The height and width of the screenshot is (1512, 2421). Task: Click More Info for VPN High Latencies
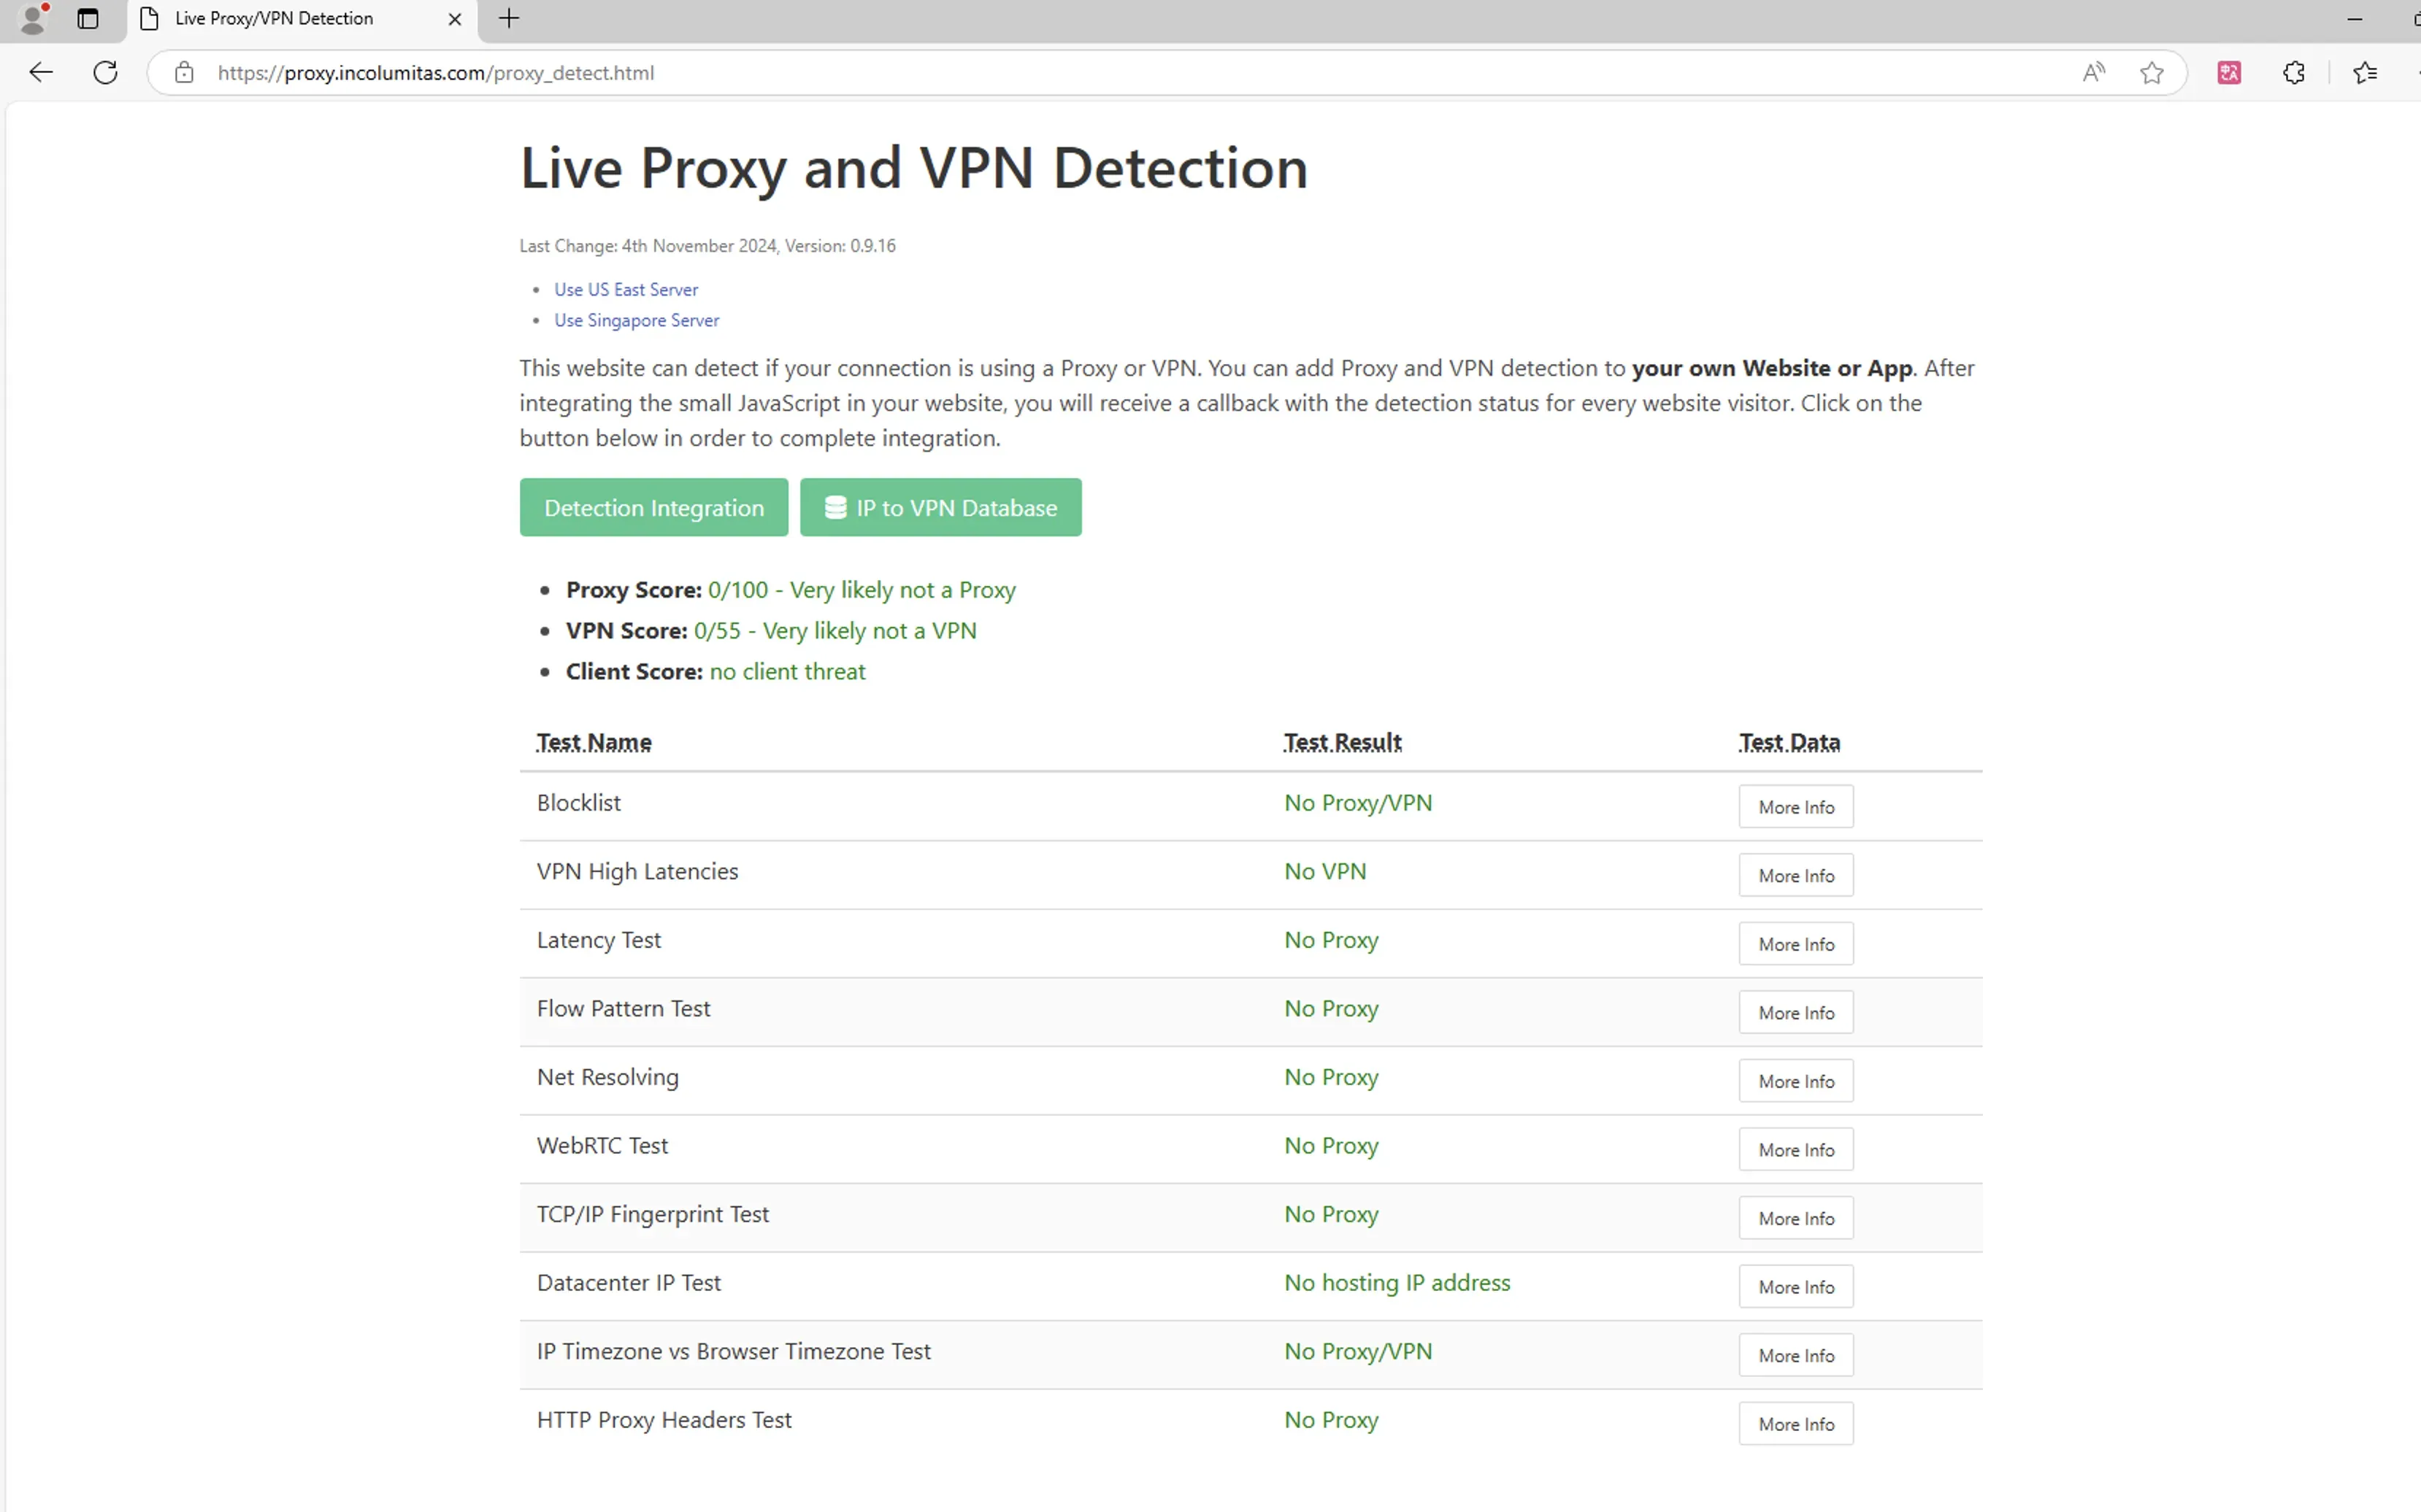(x=1795, y=874)
